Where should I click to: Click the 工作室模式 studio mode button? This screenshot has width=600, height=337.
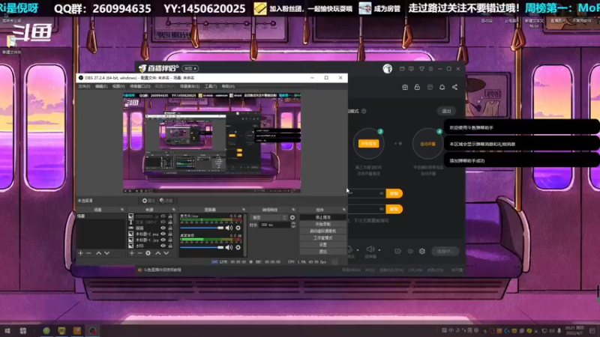point(323,237)
